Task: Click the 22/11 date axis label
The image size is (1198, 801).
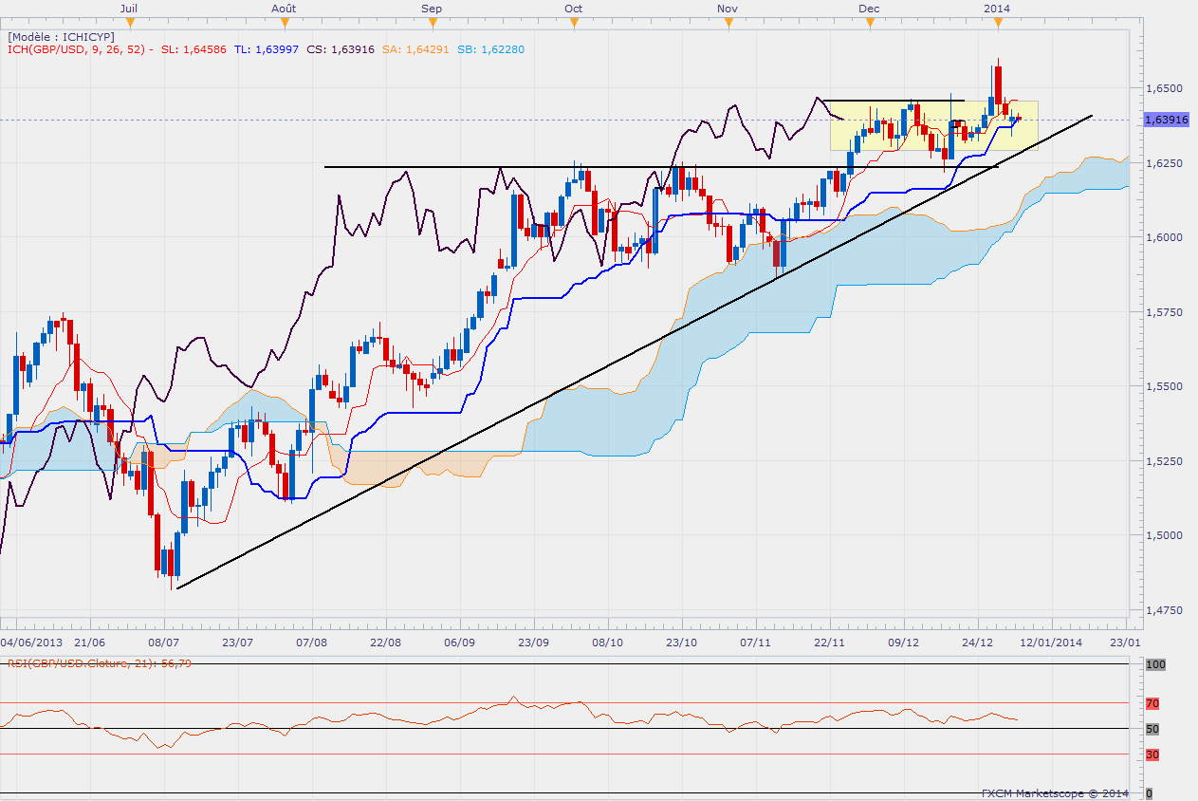Action: pos(829,643)
